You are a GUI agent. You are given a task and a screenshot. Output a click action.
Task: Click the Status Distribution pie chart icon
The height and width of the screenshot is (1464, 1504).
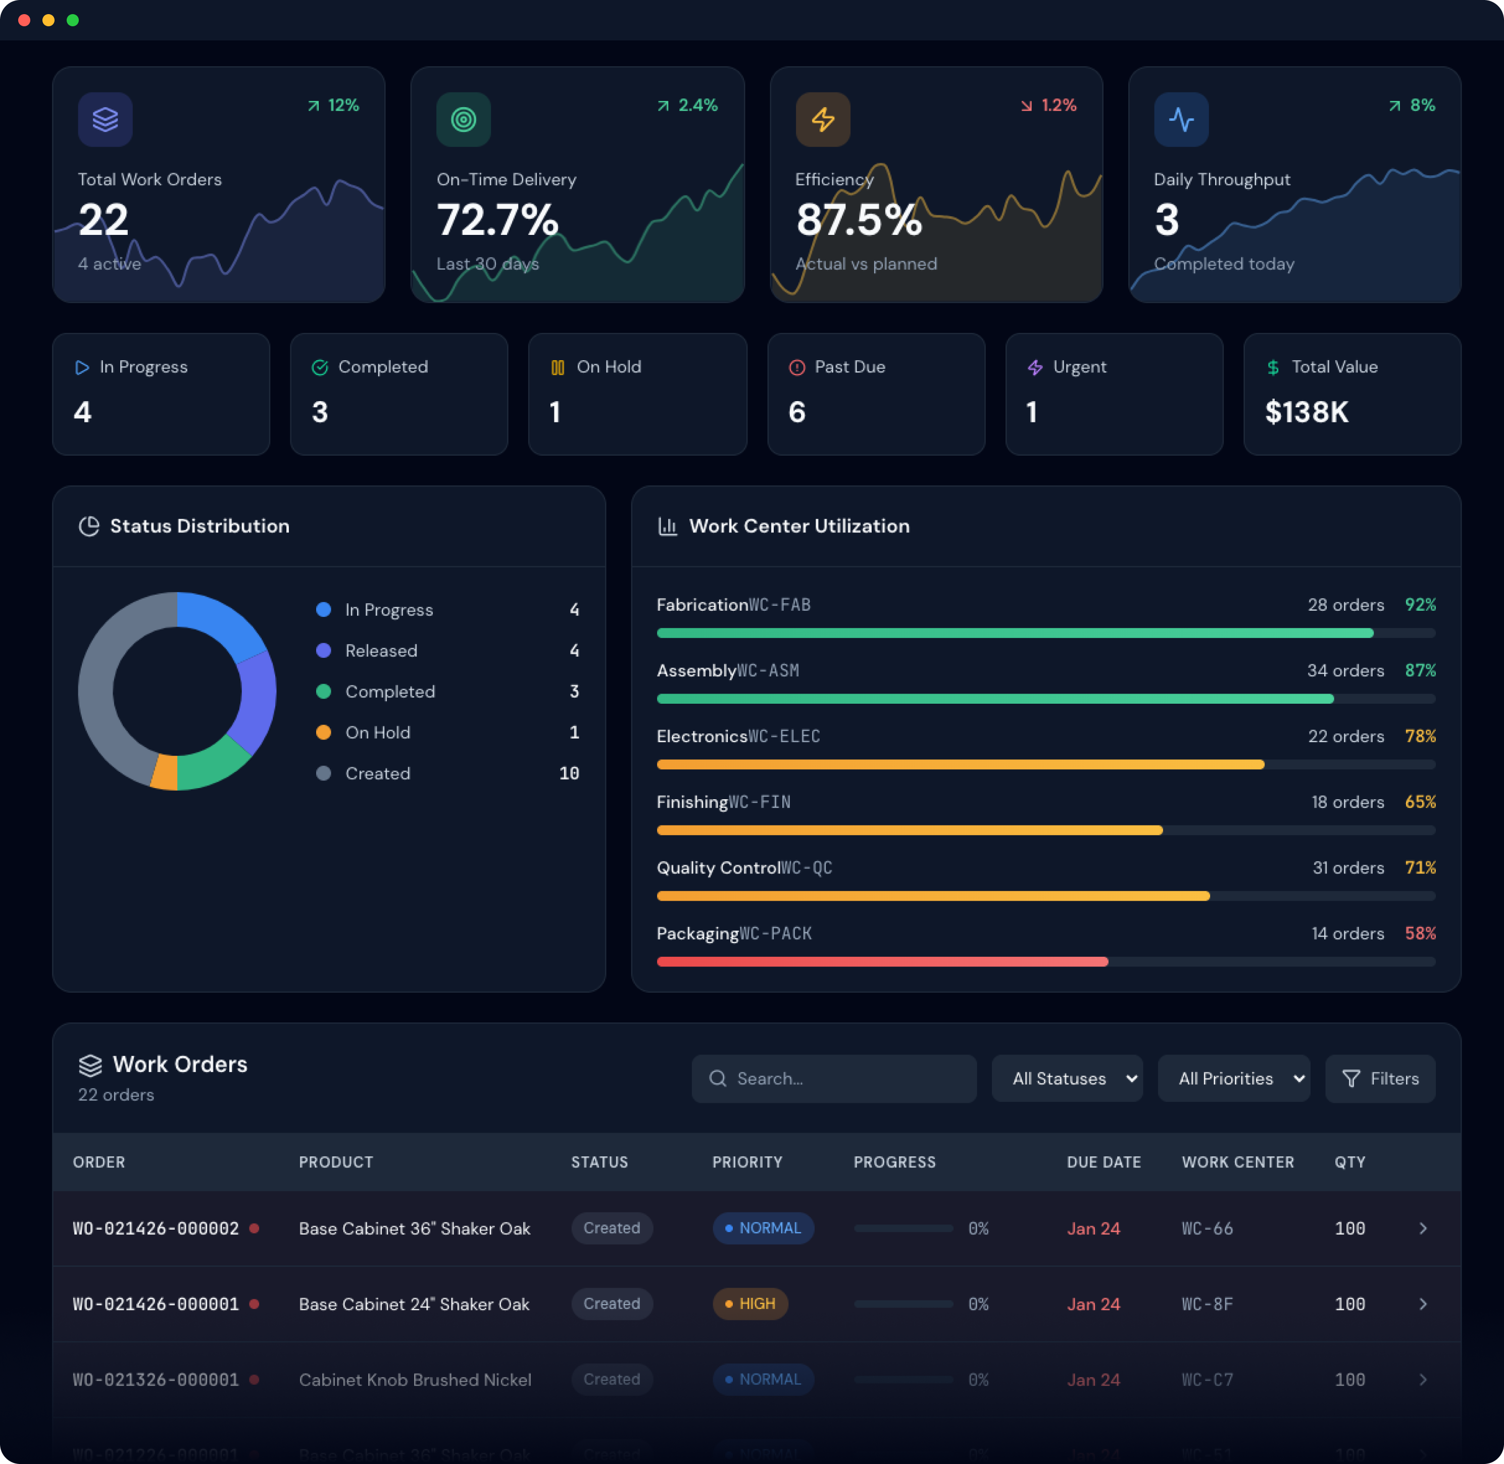[x=89, y=526]
